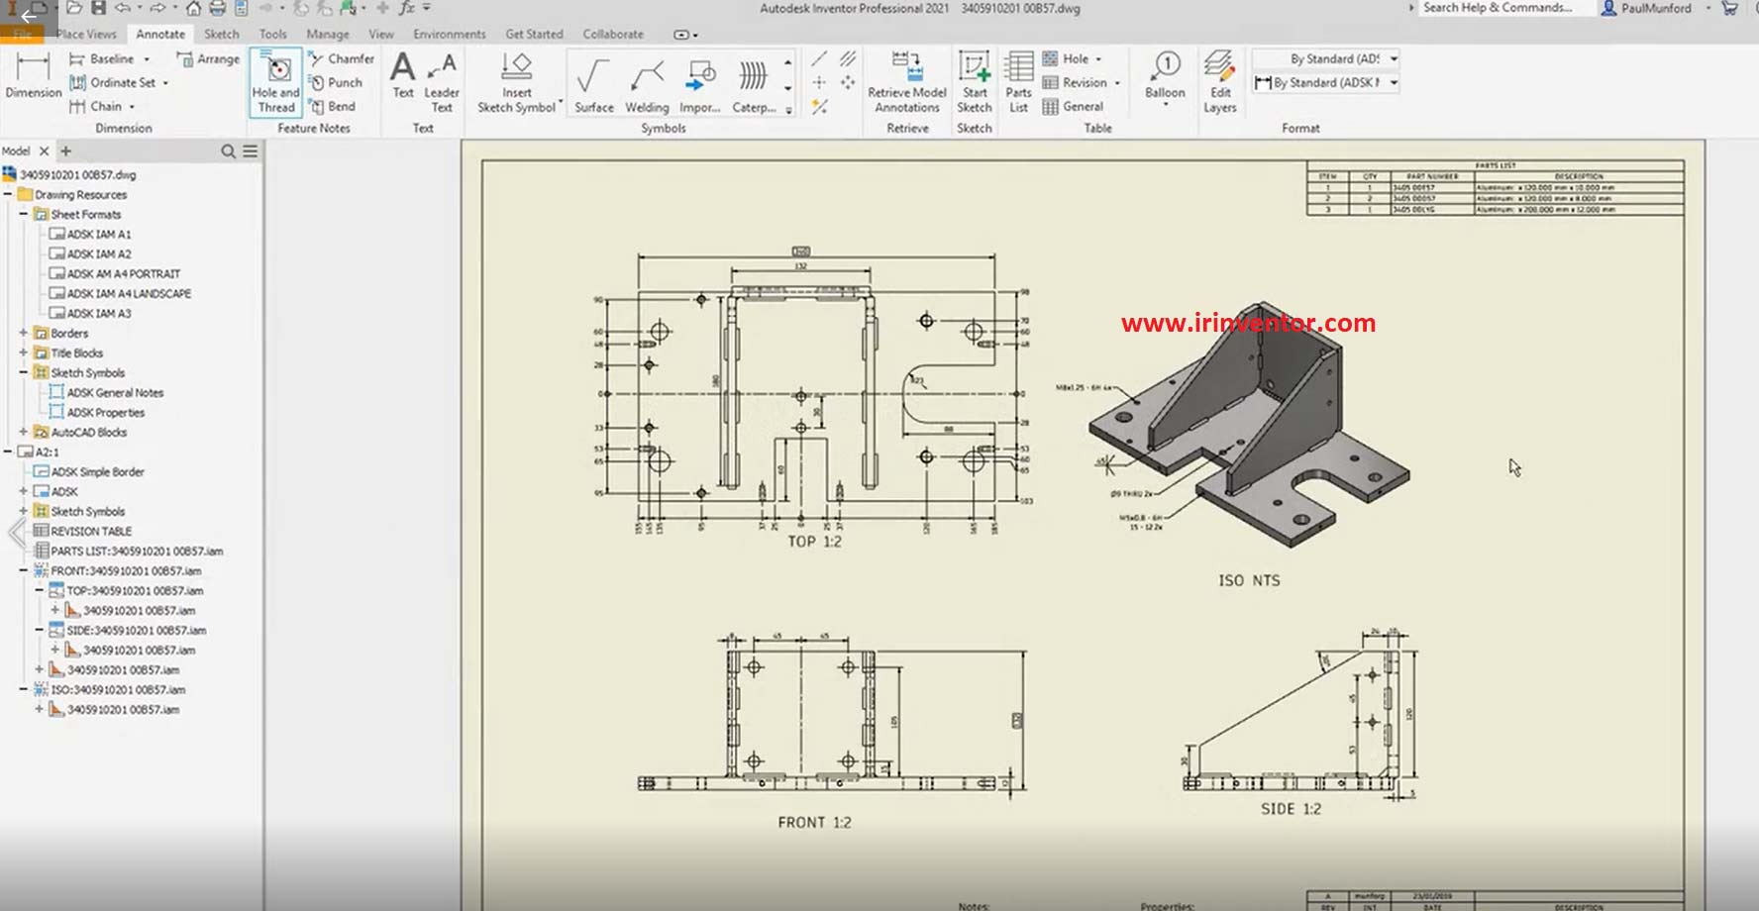The image size is (1759, 911).
Task: Close the Model browser tab
Action: (44, 152)
